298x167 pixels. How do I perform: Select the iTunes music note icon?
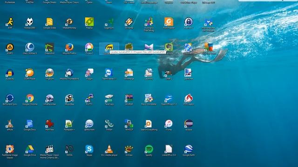[x=169, y=124]
